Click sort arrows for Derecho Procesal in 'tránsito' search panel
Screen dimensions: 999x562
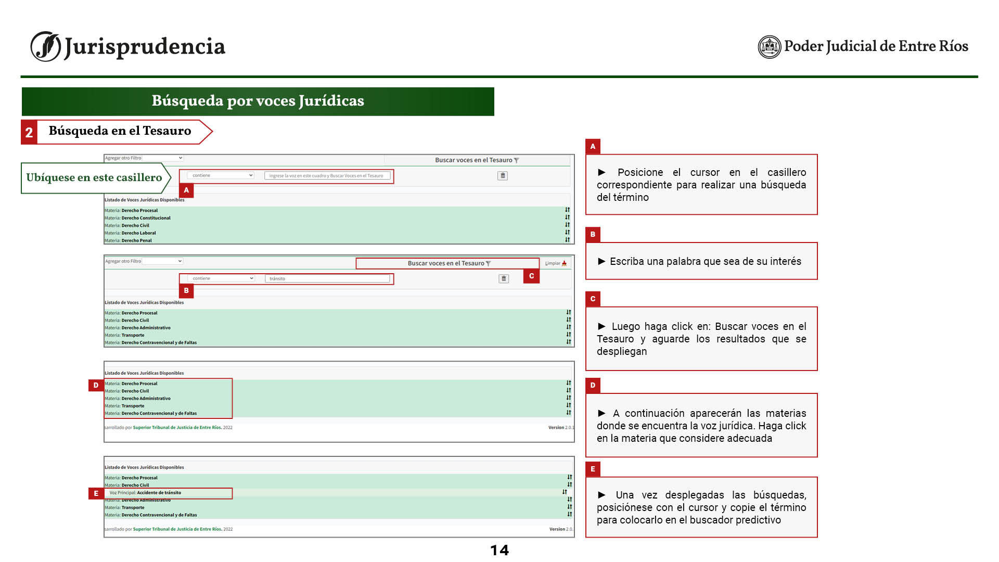(x=569, y=312)
